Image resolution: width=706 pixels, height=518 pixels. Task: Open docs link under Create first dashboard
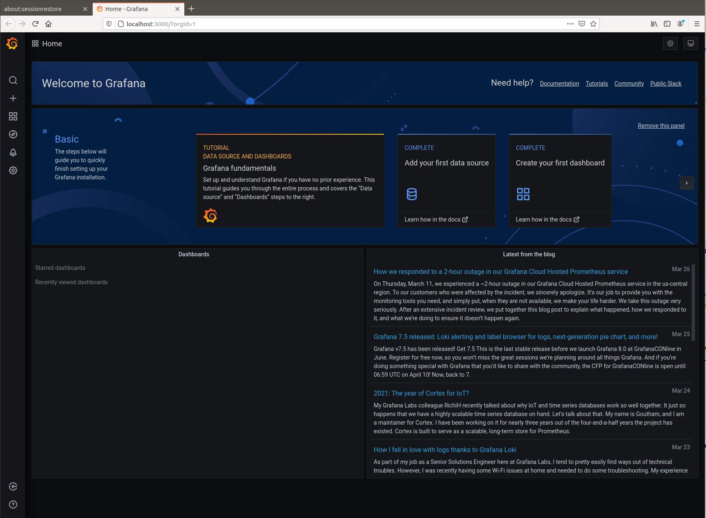547,219
